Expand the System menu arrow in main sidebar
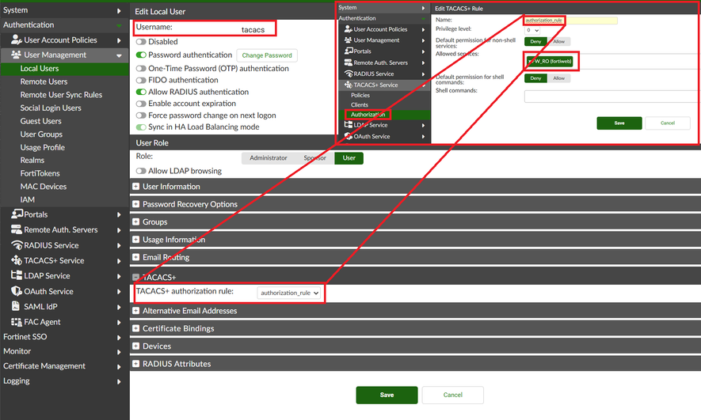701x420 pixels. (119, 11)
